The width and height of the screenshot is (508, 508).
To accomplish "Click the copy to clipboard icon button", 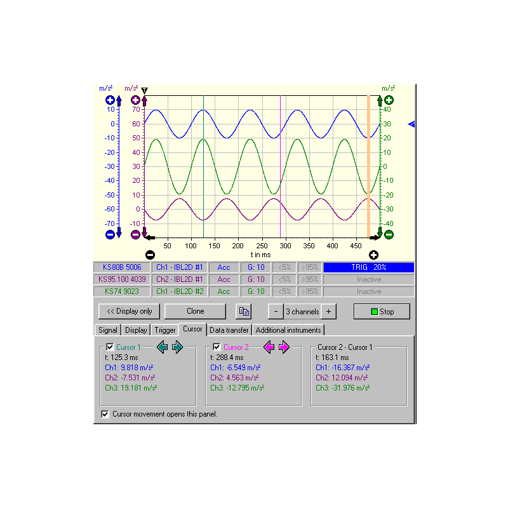I will [243, 312].
